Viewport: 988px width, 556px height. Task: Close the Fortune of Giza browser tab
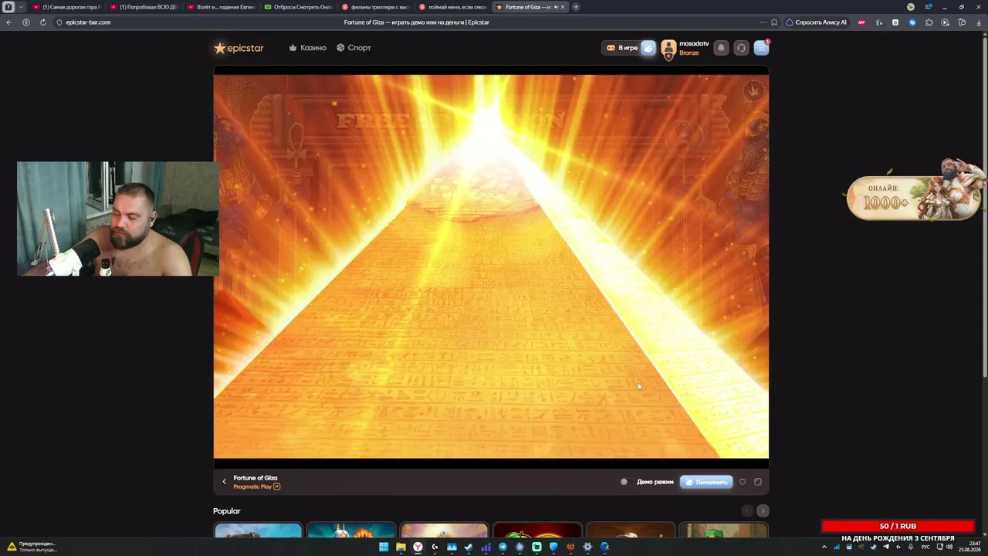click(563, 7)
